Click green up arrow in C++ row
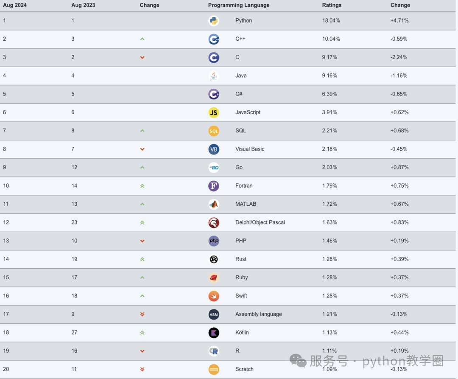 click(142, 39)
